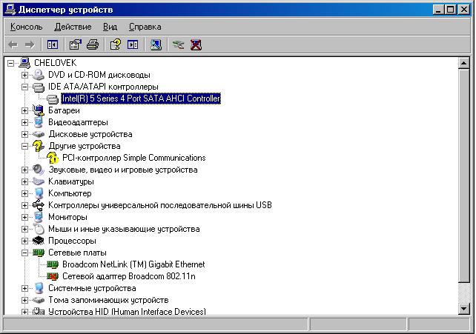Expand the Дисковые устройства node
The image size is (476, 334).
click(x=25, y=134)
